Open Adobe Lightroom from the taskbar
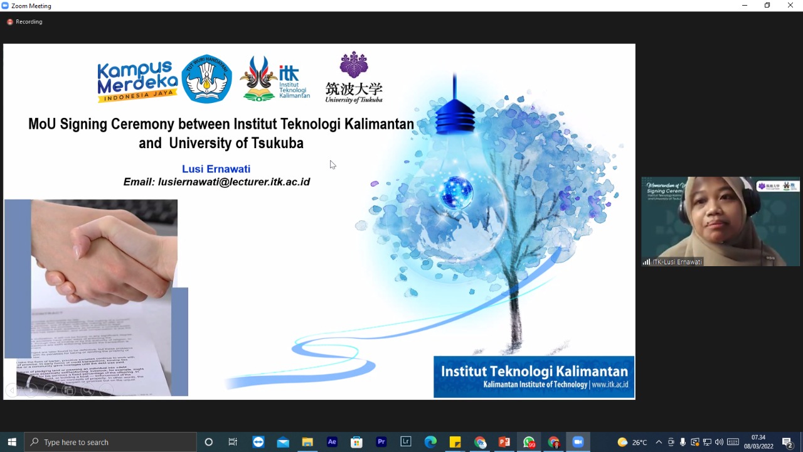Viewport: 803px width, 452px height. 405,442
